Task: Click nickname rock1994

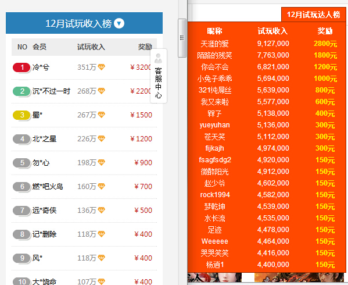Action: 215,195
